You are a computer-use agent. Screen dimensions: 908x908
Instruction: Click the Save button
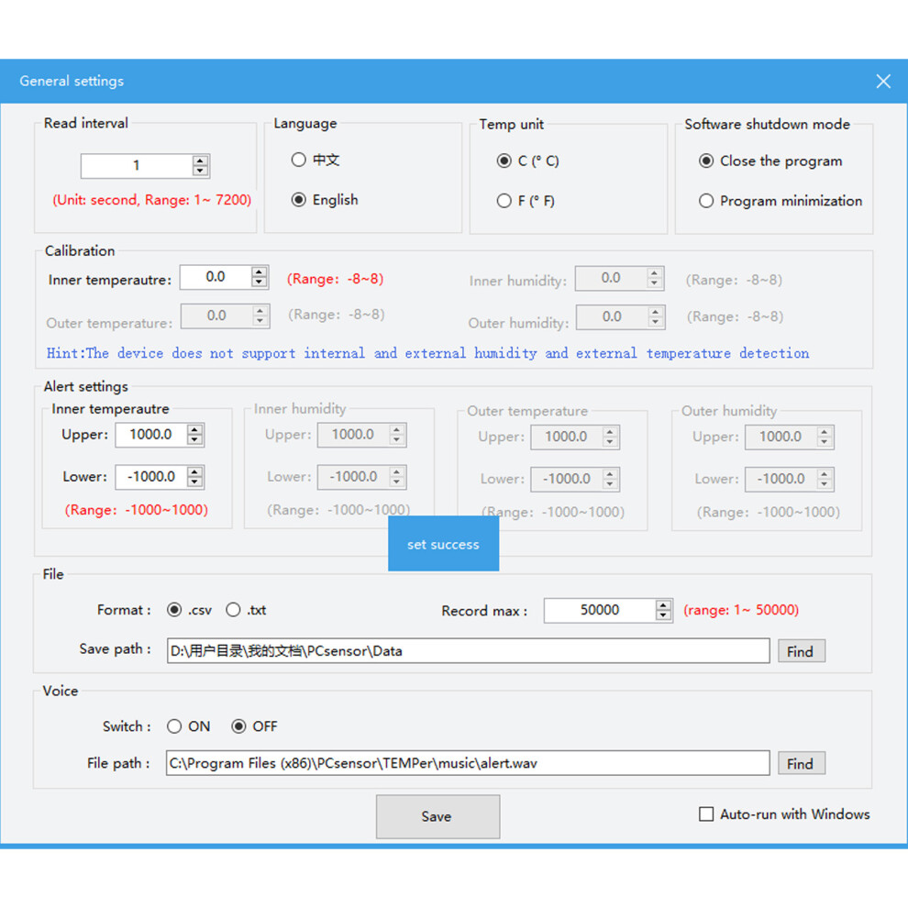437,816
